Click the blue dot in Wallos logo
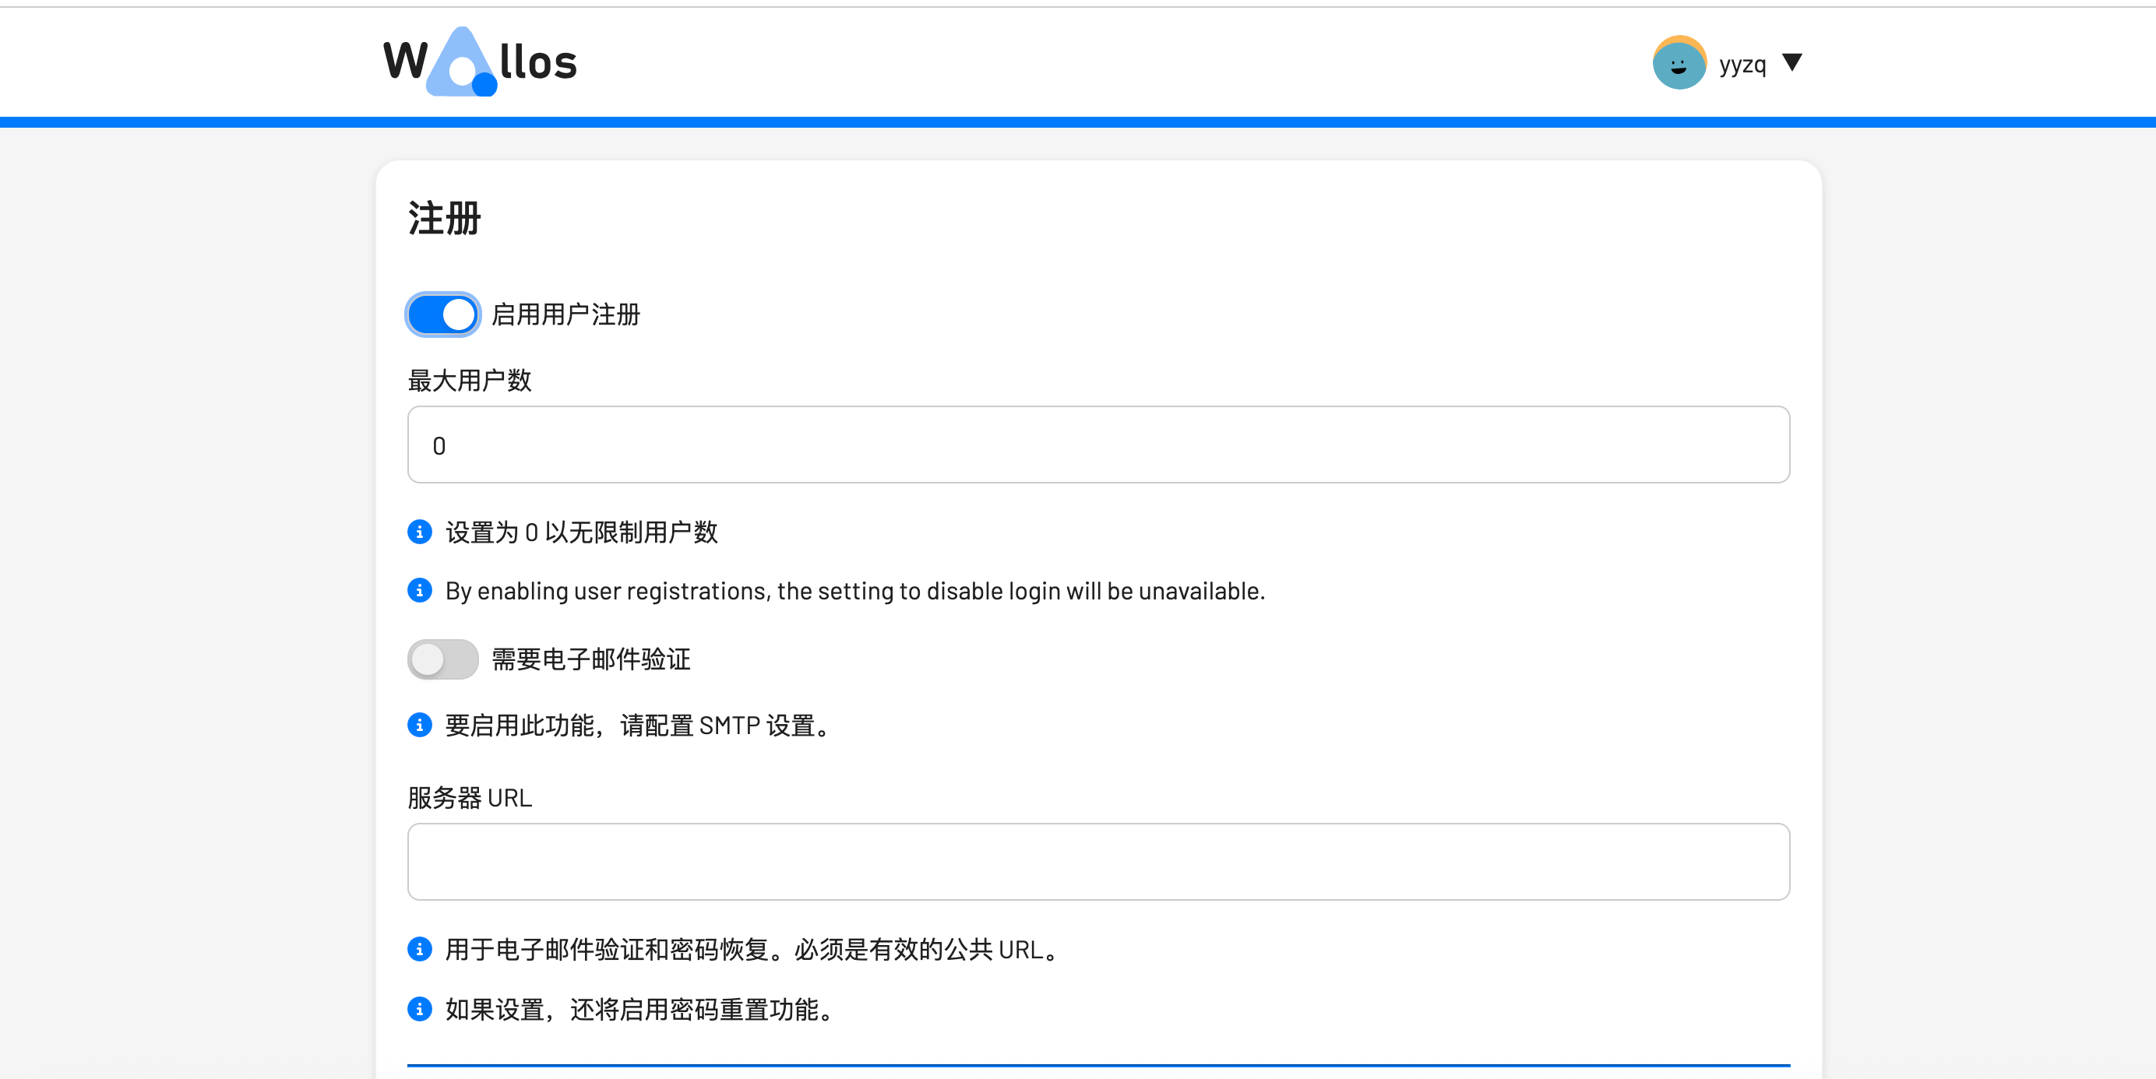2156x1079 pixels. point(484,85)
